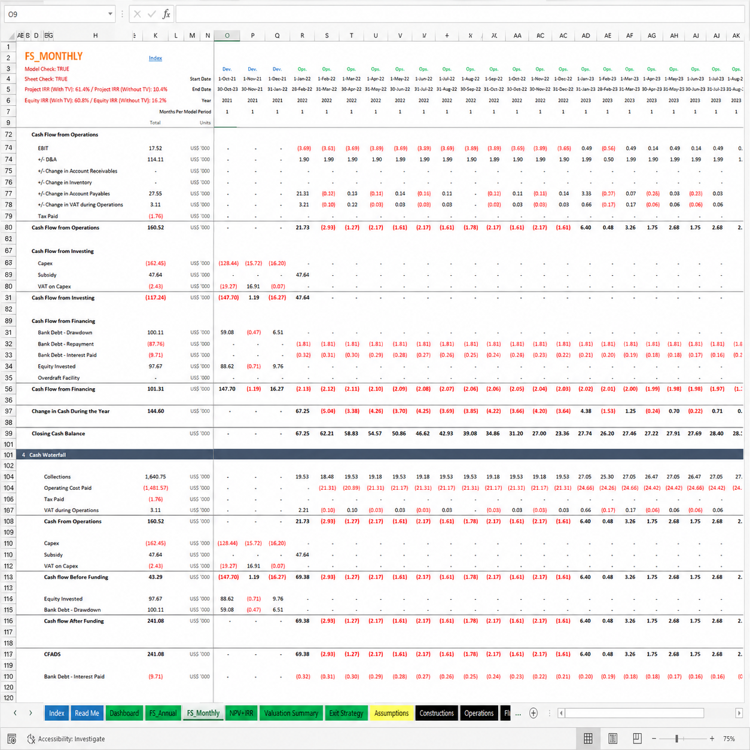Click the more sheets ellipsis
The image size is (750, 750).
click(x=518, y=713)
